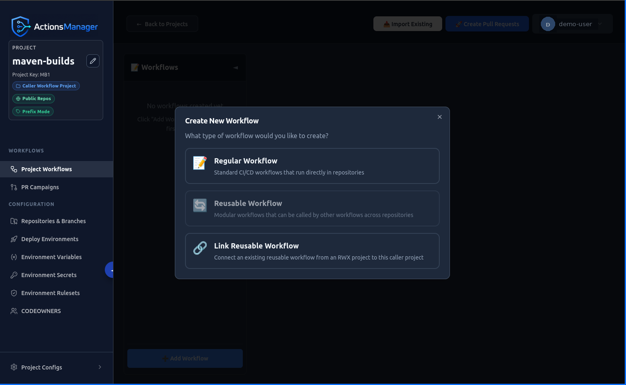The height and width of the screenshot is (385, 626).
Task: Click the ActionsManager brand name text
Action: (66, 27)
